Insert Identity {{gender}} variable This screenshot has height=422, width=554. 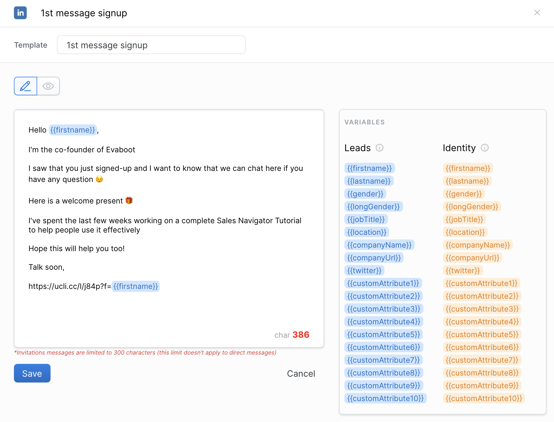(464, 194)
